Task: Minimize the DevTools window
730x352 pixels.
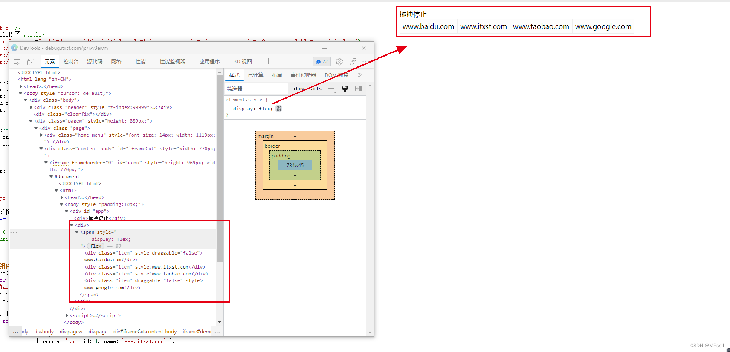Action: point(324,48)
